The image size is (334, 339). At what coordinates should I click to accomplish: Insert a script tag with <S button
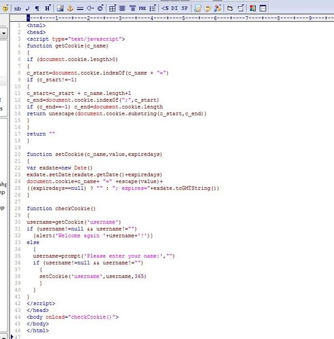point(165,8)
